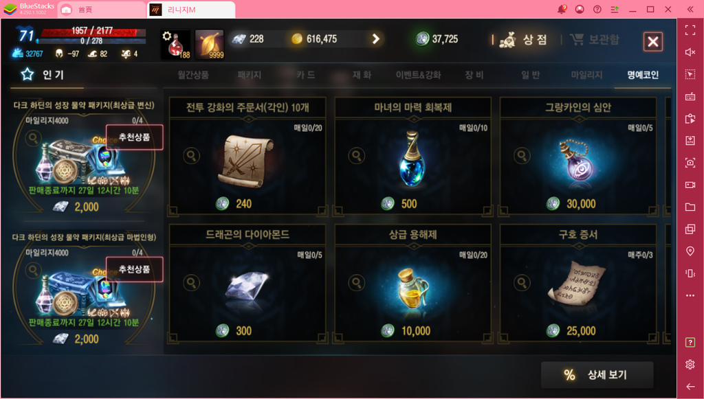This screenshot has height=399, width=704.
Task: Open the BlueStacks notification bell
Action: point(562,9)
